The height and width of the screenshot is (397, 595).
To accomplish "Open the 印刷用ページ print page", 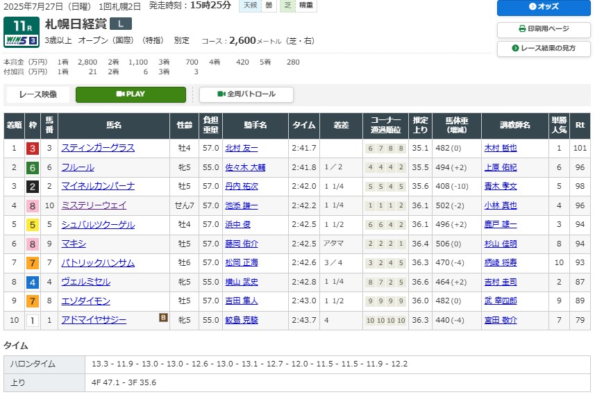I will [x=543, y=29].
